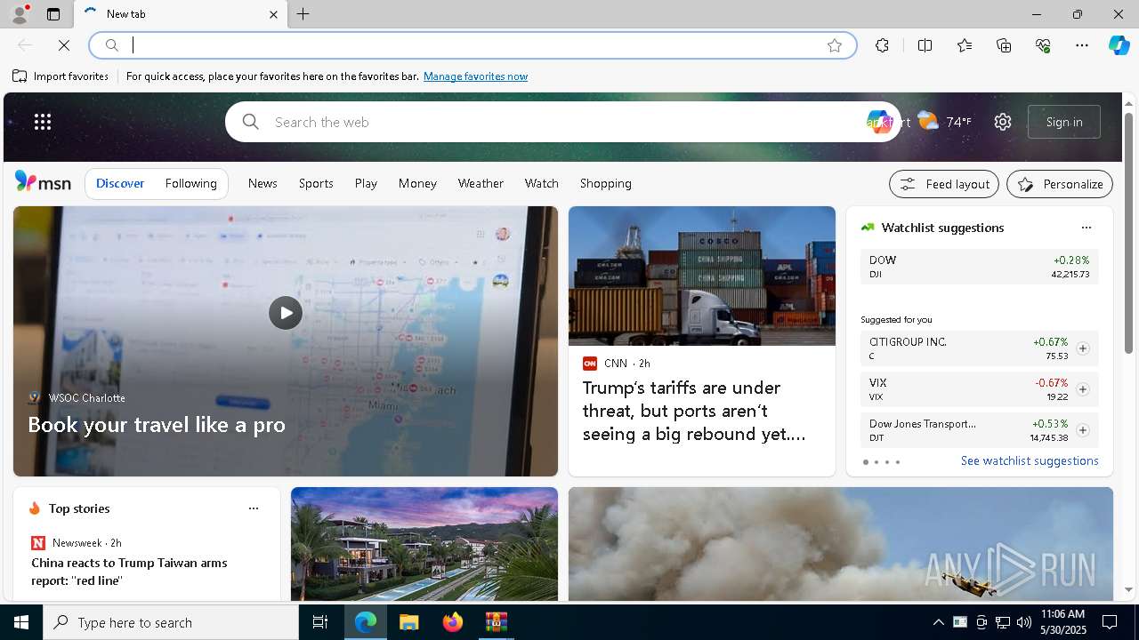Click the Sign in button
The width and height of the screenshot is (1139, 640).
coord(1064,122)
